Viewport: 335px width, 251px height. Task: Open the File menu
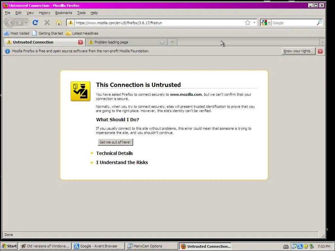(8, 13)
